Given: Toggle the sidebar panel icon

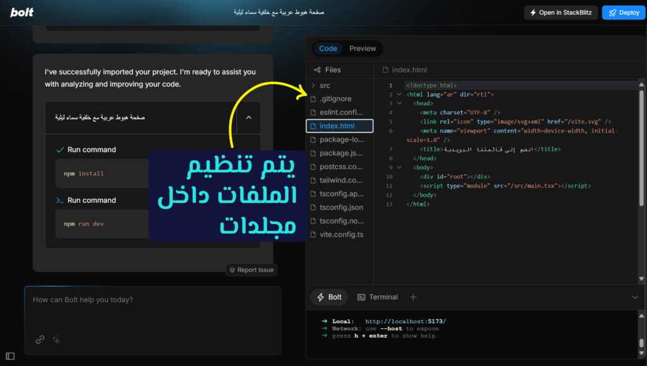Looking at the screenshot, I should tap(10, 356).
